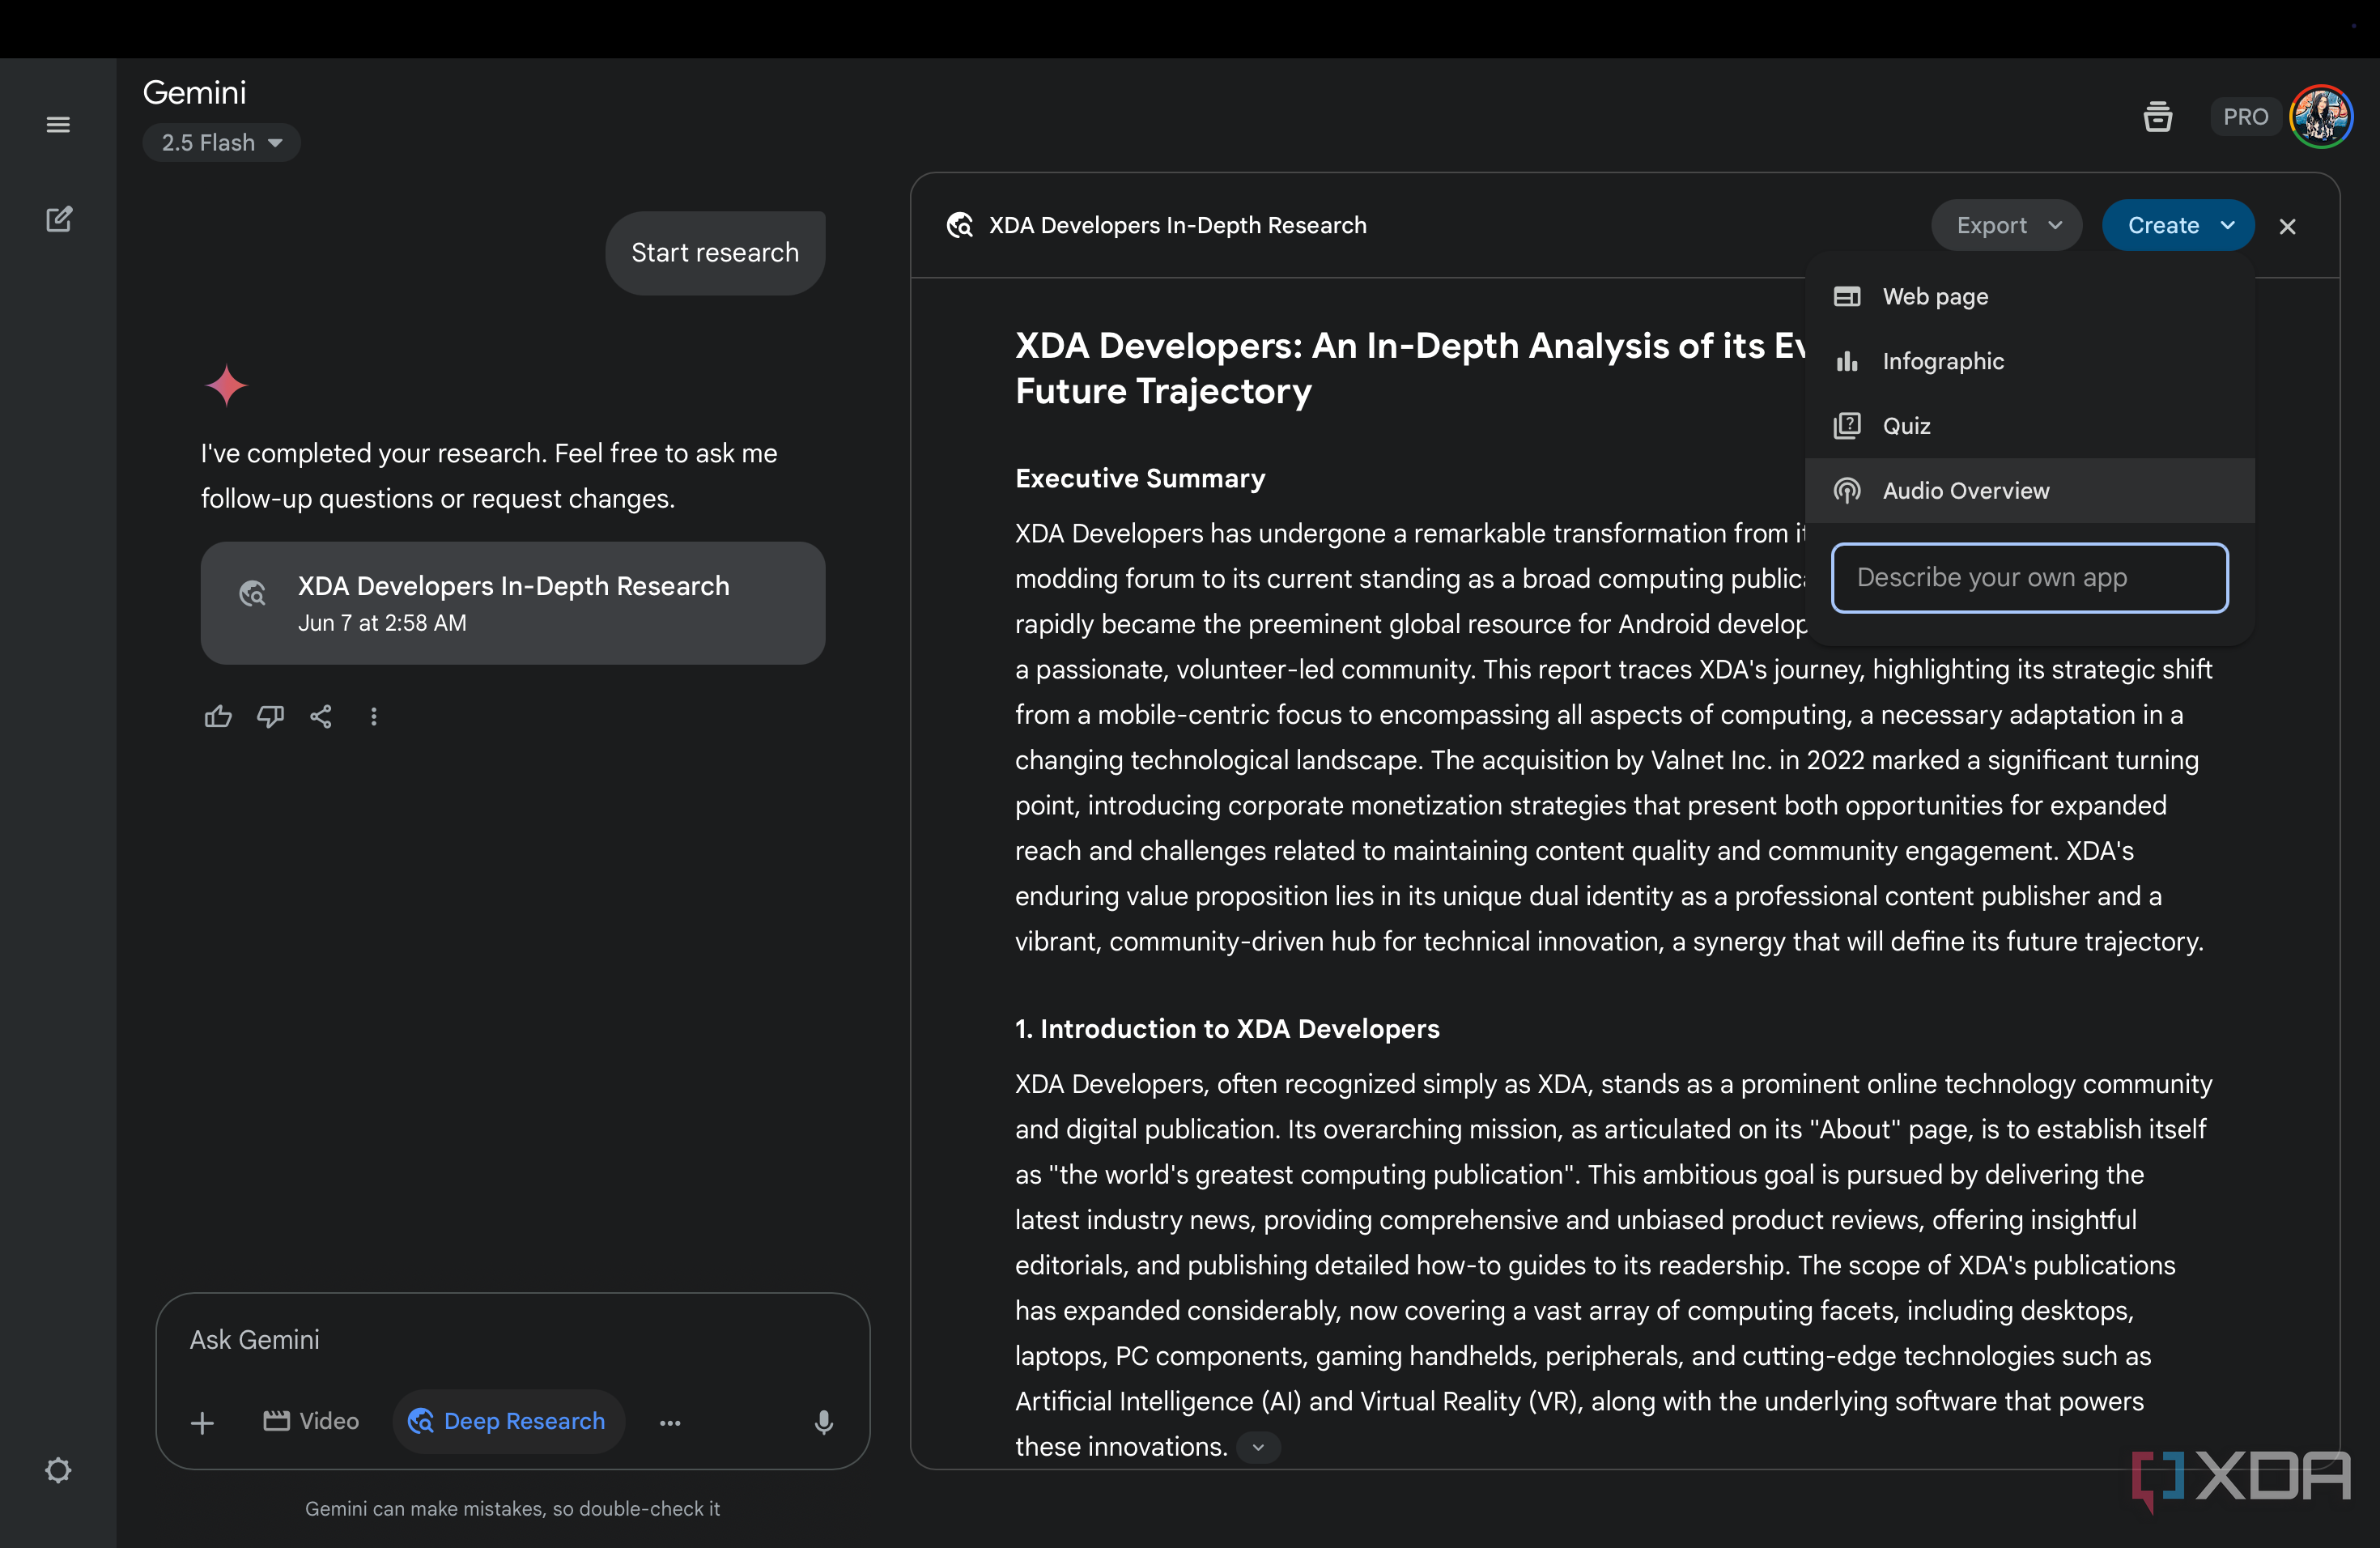Toggle the Deep Research chip

tap(509, 1421)
